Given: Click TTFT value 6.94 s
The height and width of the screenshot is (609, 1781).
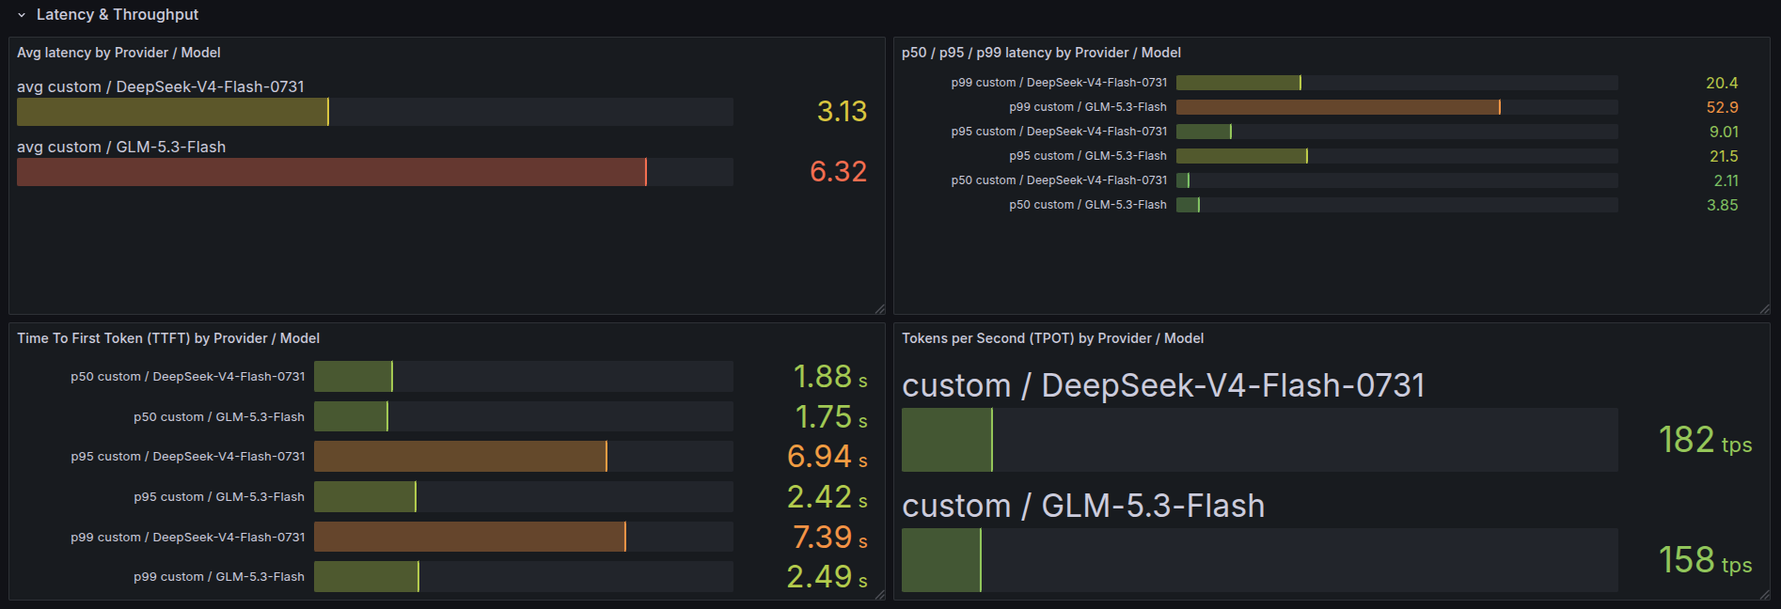Looking at the screenshot, I should pyautogui.click(x=827, y=457).
